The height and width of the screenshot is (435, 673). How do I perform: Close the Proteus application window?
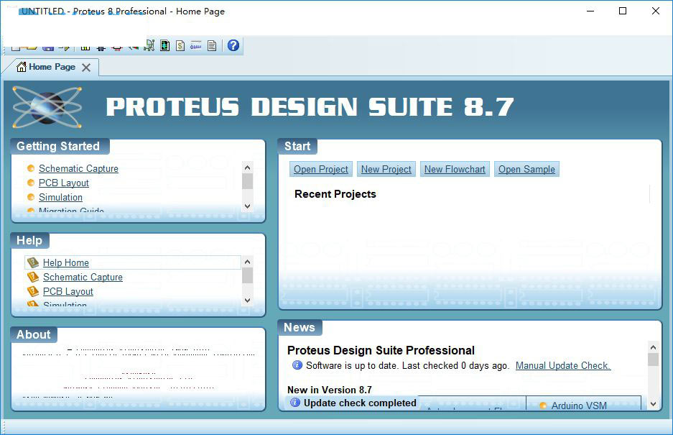click(x=655, y=12)
